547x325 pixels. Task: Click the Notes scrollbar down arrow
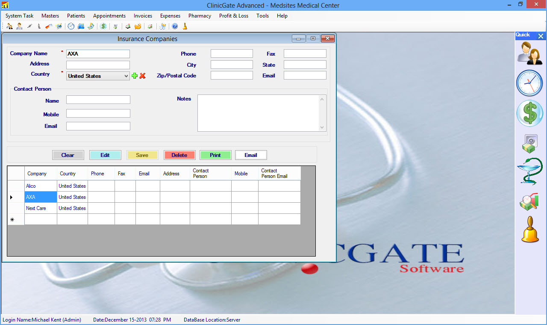(x=322, y=127)
